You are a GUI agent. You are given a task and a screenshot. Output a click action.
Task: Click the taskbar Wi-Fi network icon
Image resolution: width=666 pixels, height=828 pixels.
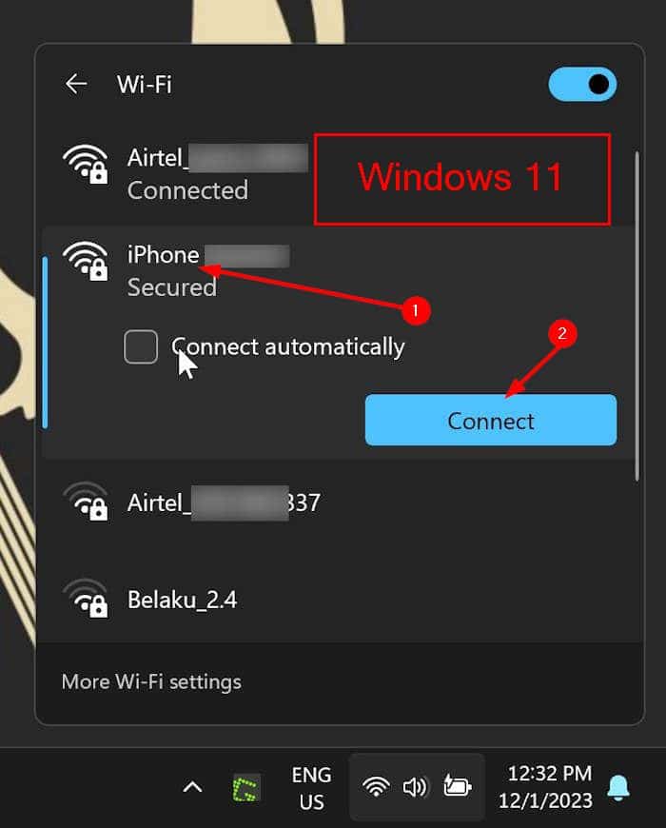376,787
